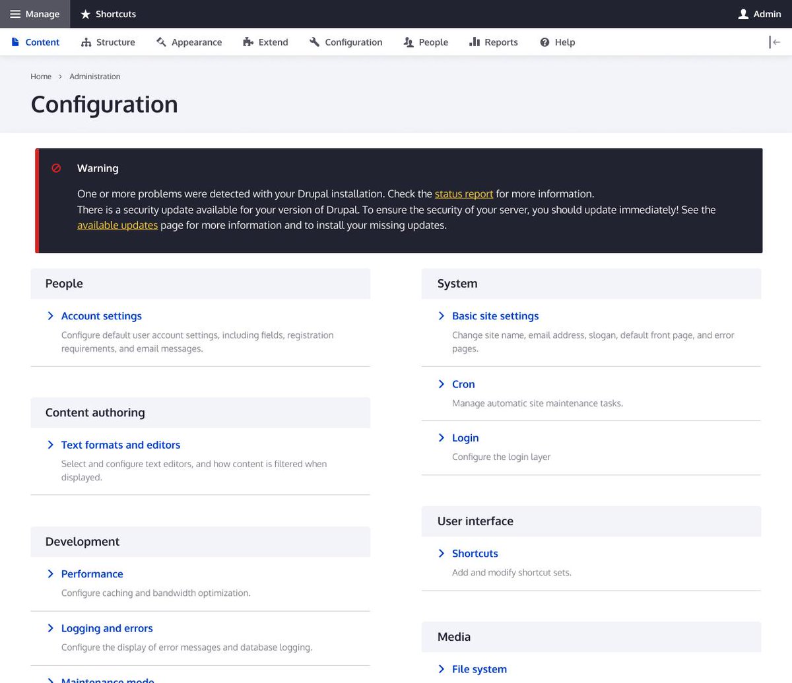Click 'Configure the login layer' description

tap(501, 457)
